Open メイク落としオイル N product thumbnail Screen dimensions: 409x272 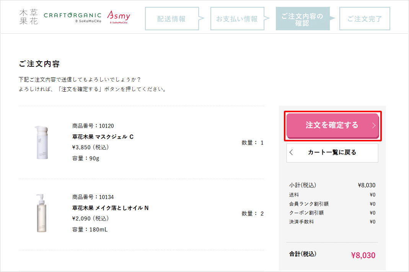tap(41, 213)
